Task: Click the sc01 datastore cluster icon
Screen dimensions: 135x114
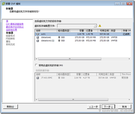Action: (38, 34)
